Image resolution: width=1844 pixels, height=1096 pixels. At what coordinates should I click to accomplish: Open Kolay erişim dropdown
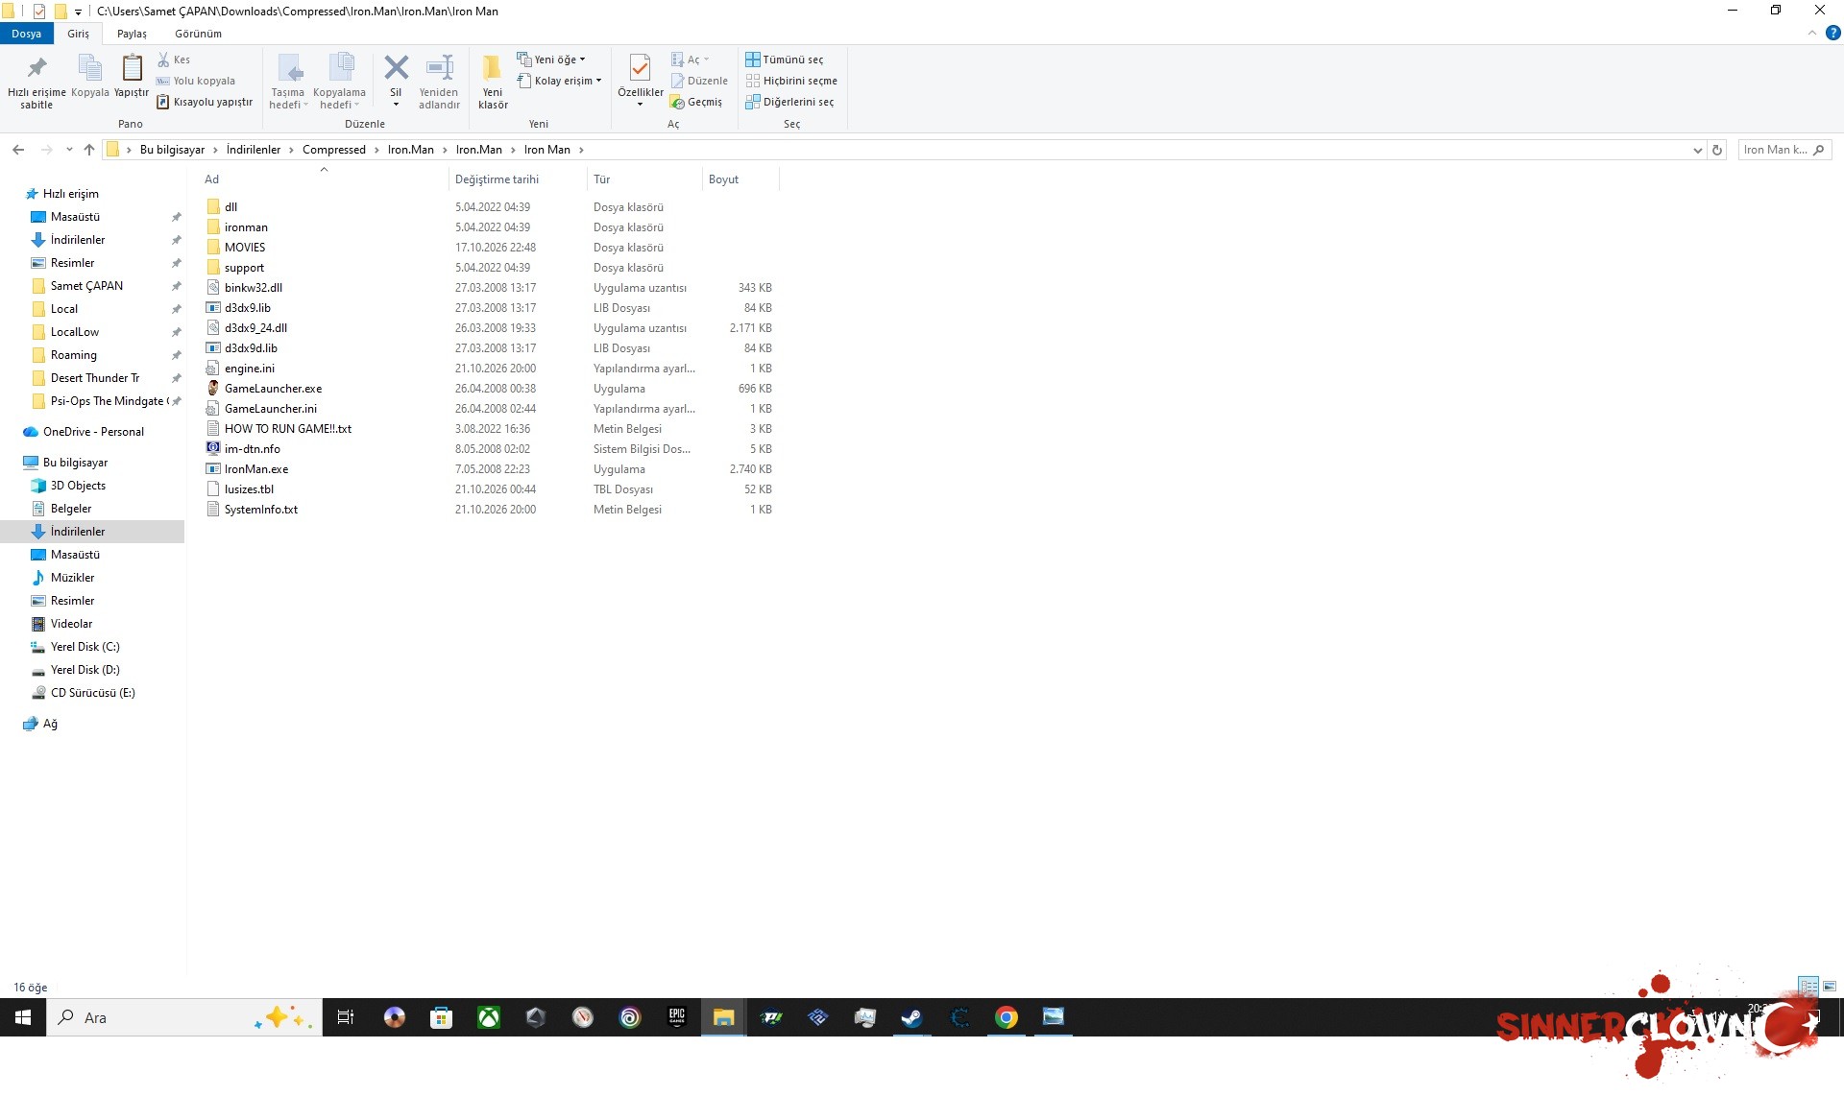coord(559,81)
